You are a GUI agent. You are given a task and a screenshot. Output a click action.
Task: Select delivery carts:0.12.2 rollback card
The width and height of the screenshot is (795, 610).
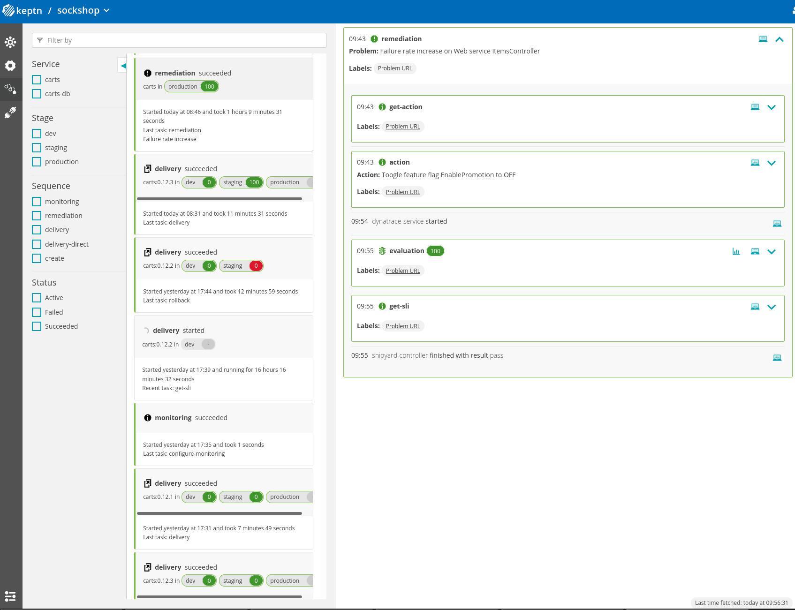(x=224, y=275)
